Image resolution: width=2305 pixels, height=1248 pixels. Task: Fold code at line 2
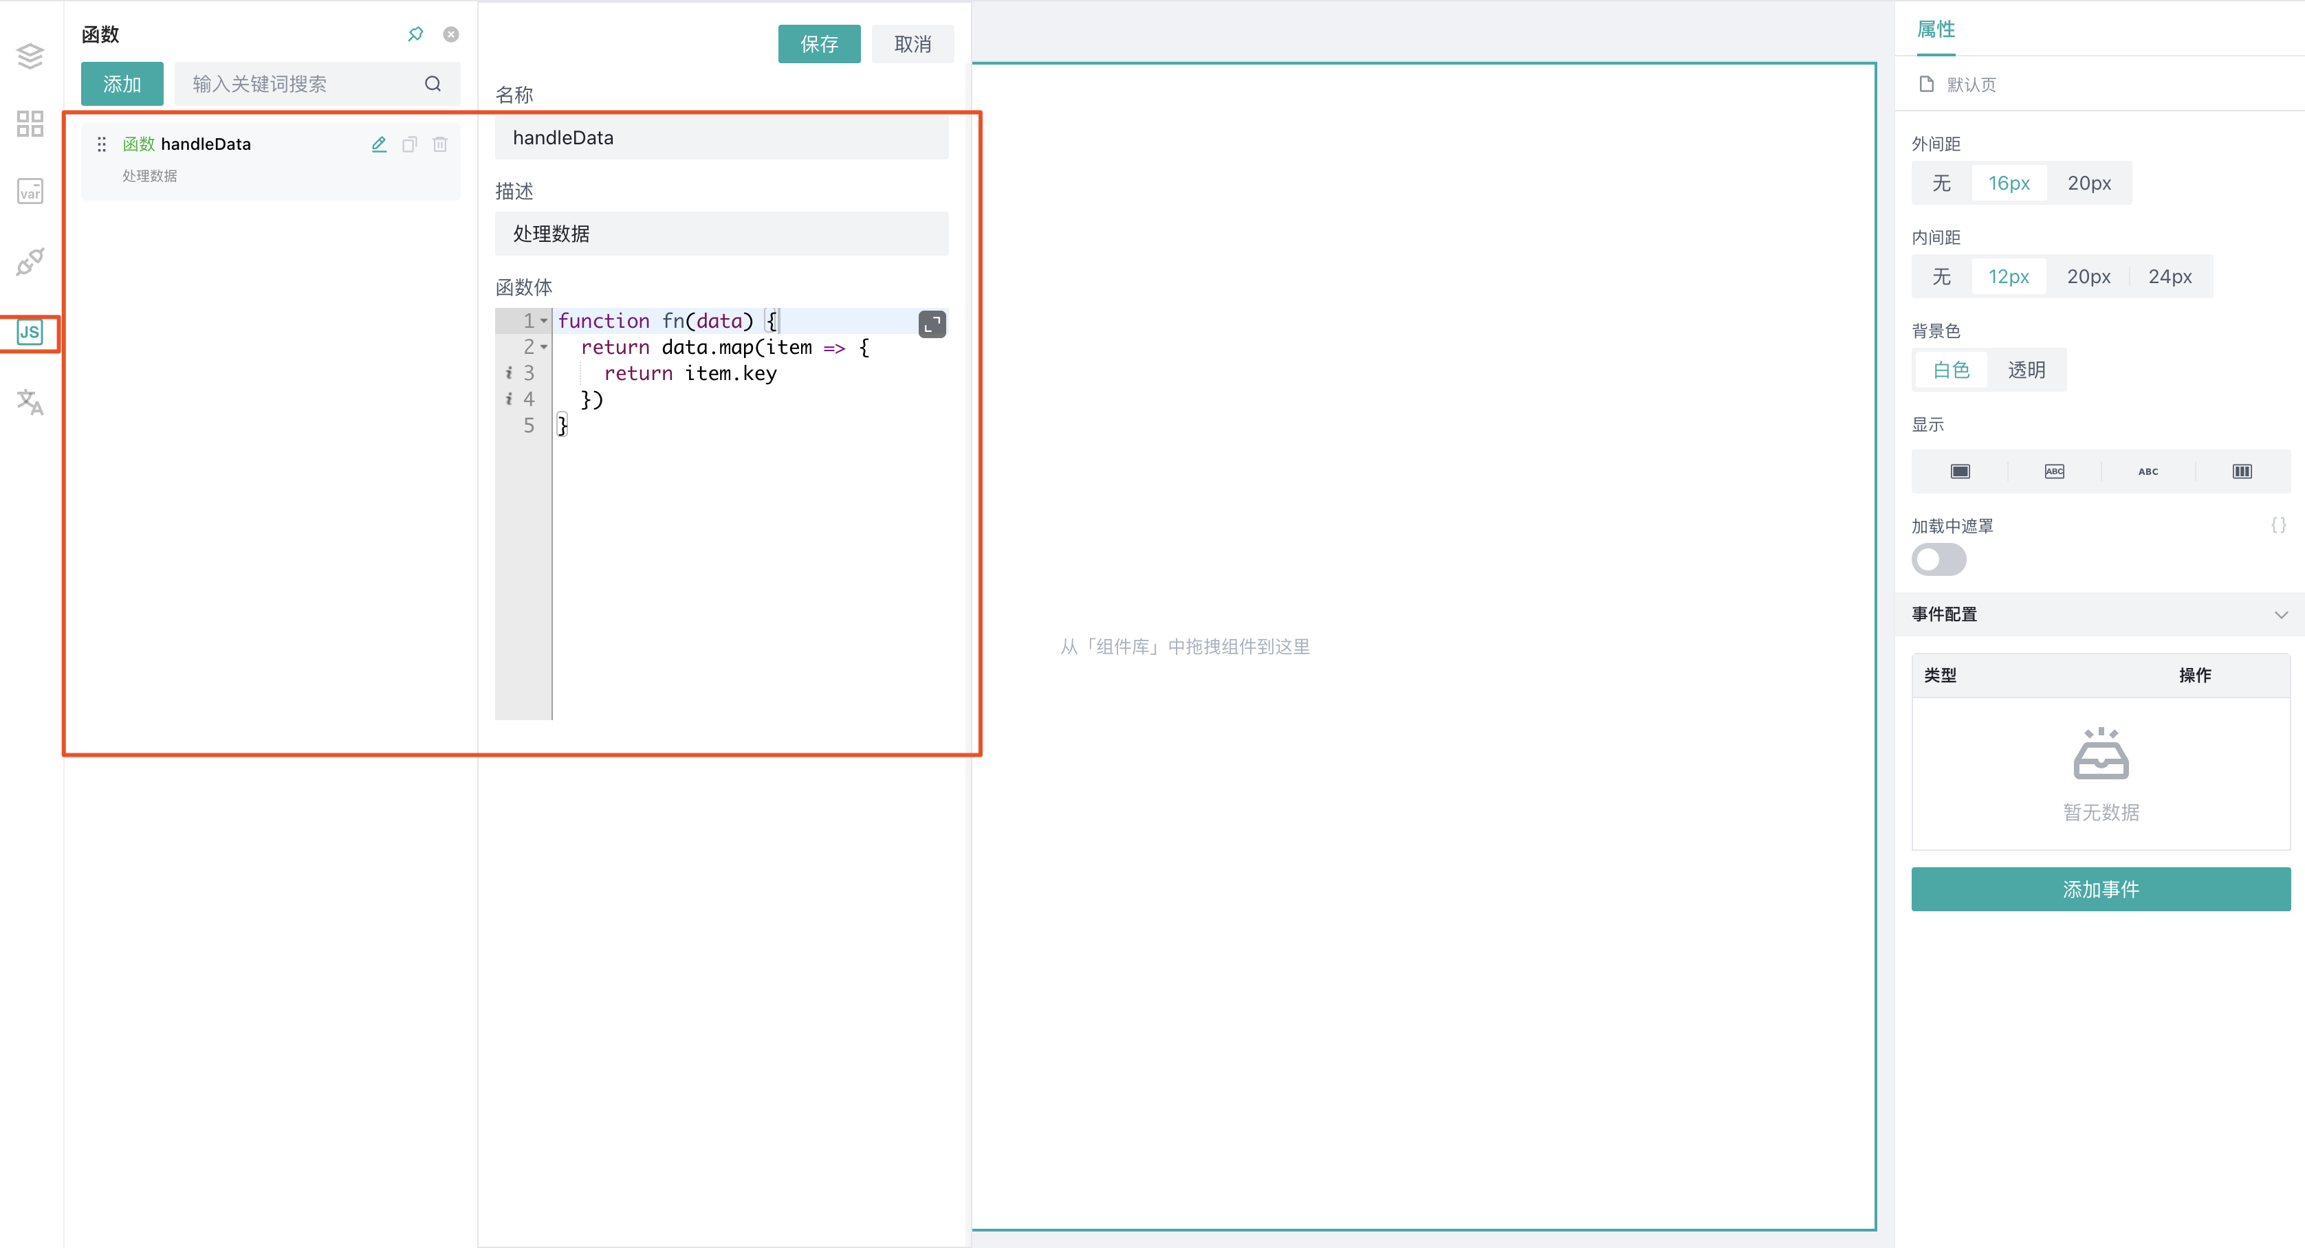tap(544, 347)
